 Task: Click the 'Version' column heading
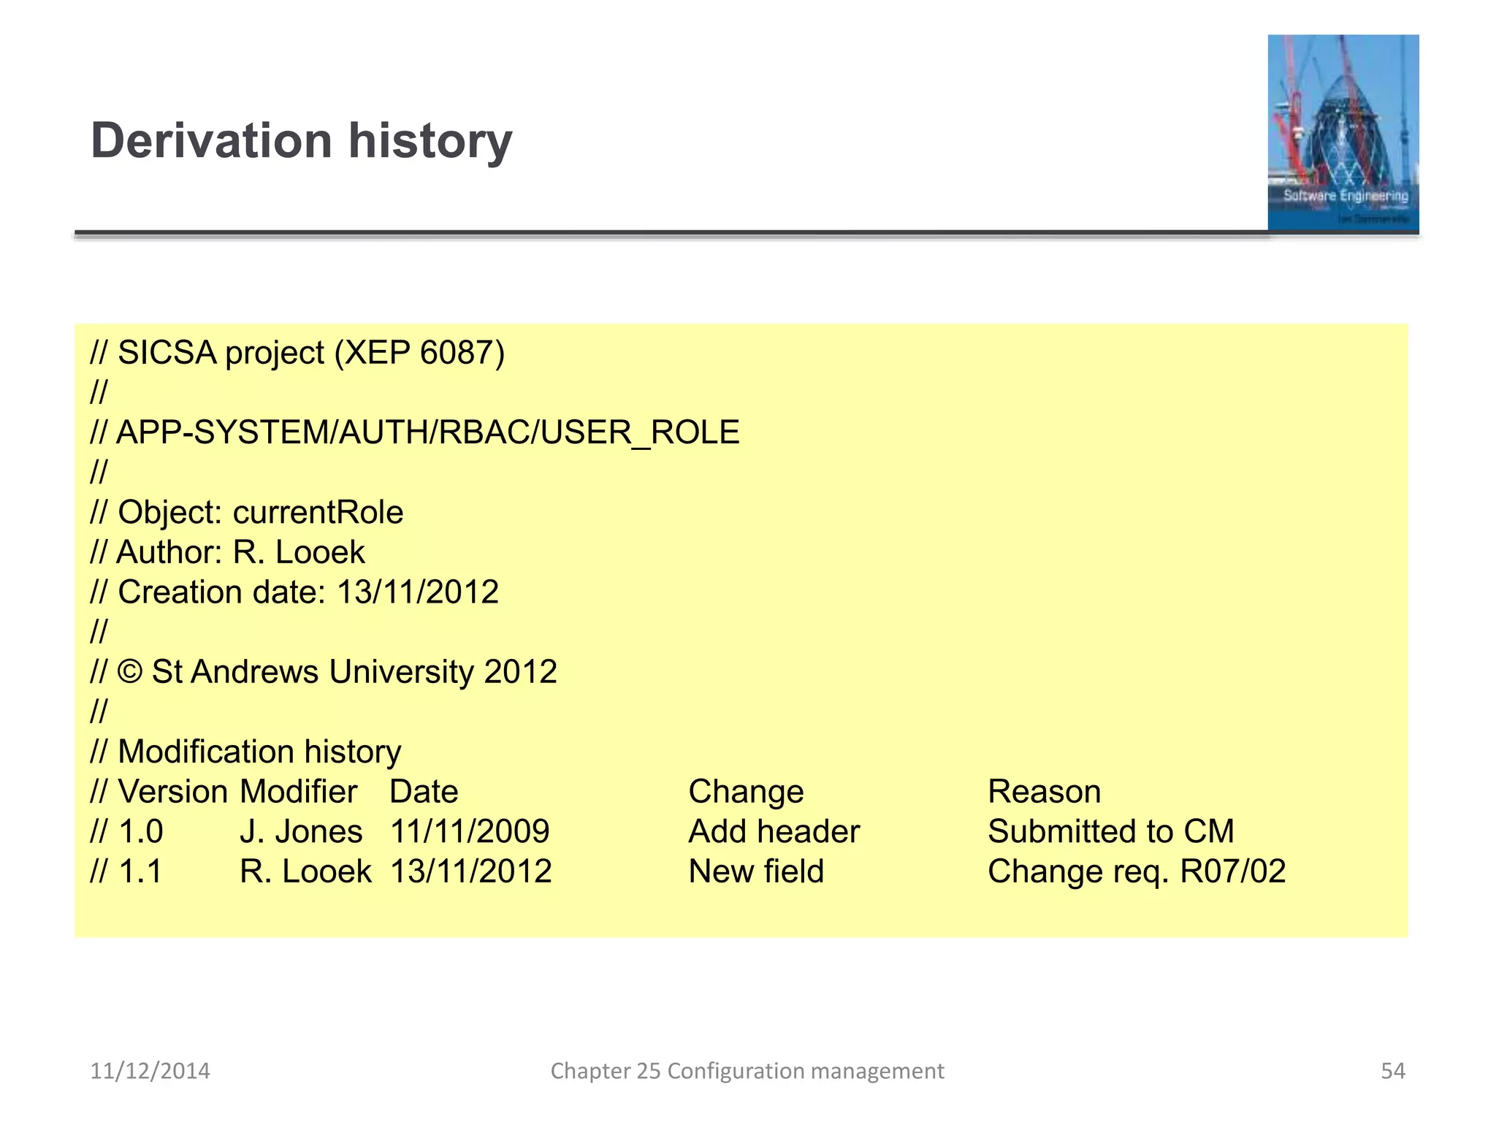tap(173, 792)
